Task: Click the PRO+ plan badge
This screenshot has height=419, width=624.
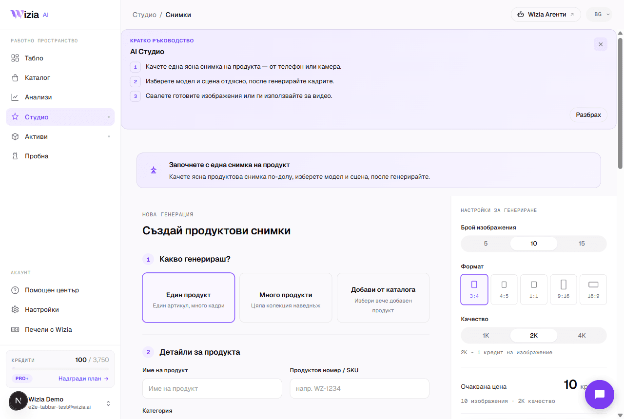Action: click(21, 379)
